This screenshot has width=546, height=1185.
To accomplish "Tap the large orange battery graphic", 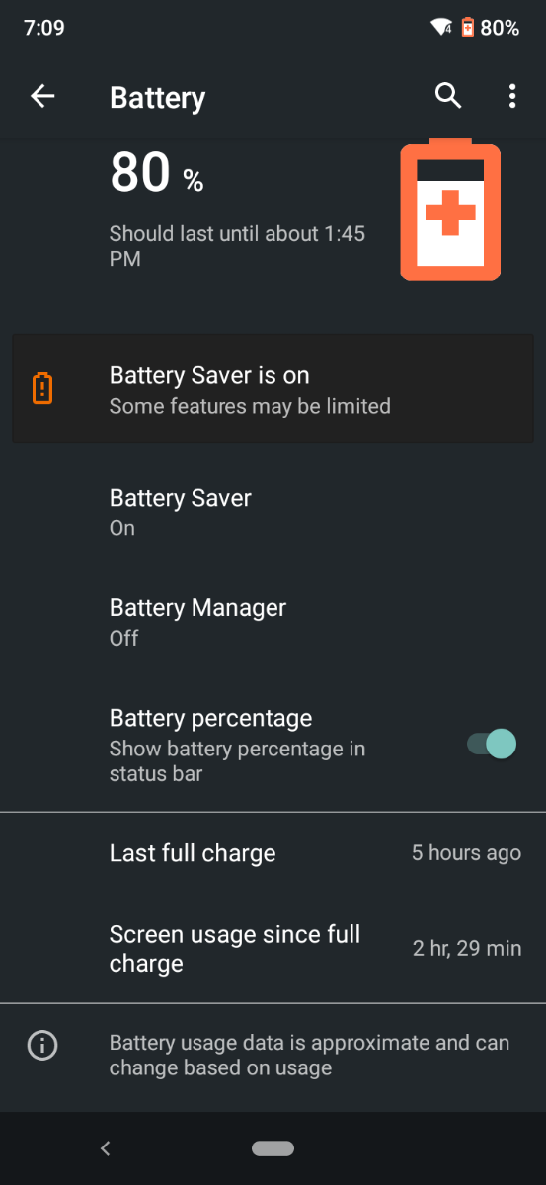I will point(450,210).
